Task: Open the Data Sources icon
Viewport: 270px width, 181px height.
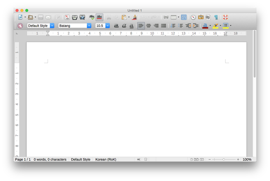Action: (x=208, y=17)
